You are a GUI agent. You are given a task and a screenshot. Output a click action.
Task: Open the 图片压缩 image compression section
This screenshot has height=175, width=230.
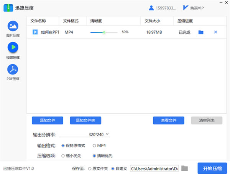pos(13,26)
